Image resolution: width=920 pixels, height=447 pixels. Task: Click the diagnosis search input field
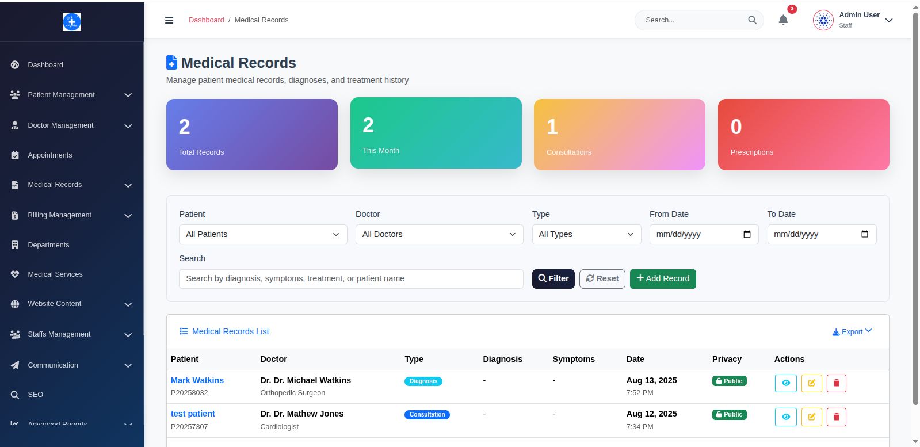point(351,278)
